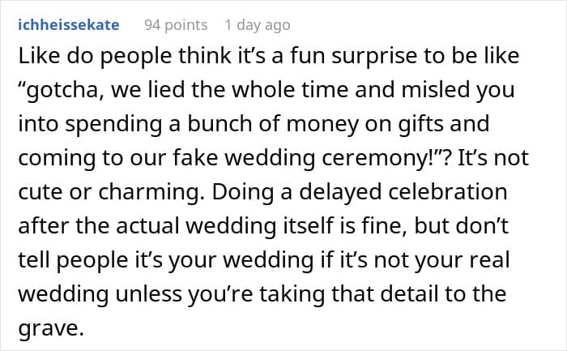Click the word 'money' in the comment
This screenshot has width=567, height=351.
click(x=322, y=125)
